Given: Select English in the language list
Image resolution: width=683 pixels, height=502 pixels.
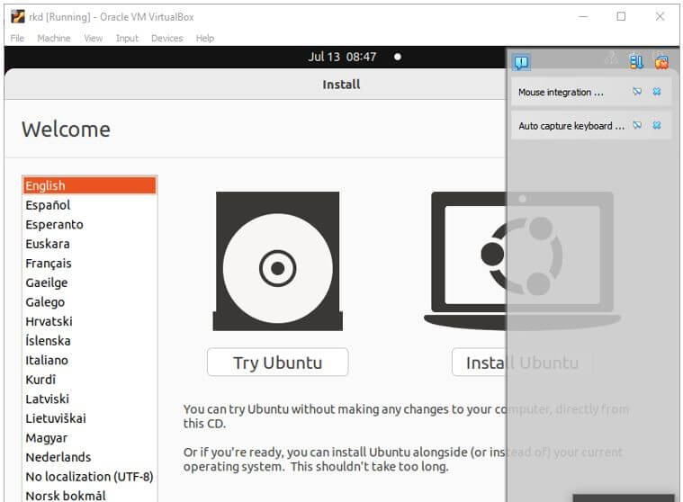Looking at the screenshot, I should point(89,185).
